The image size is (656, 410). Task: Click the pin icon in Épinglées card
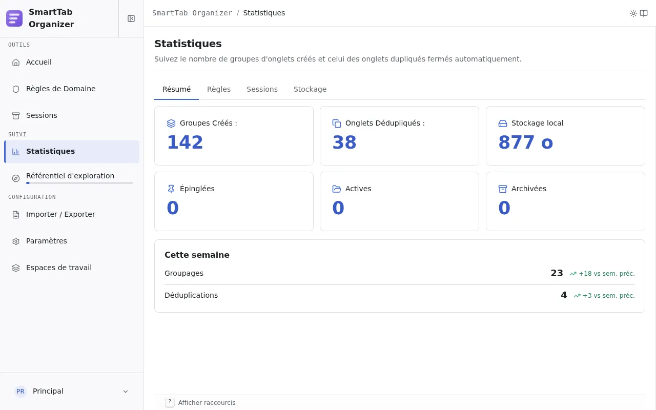pos(171,189)
